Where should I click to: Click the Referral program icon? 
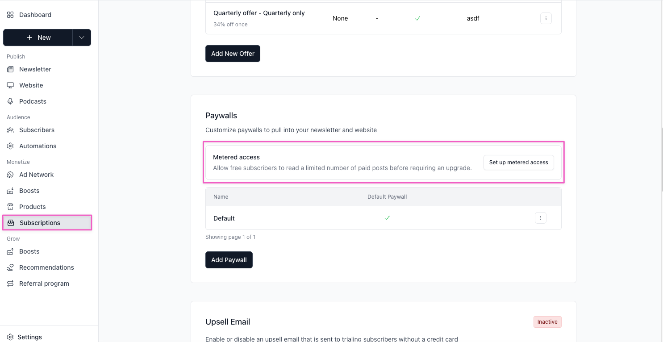pyautogui.click(x=10, y=284)
